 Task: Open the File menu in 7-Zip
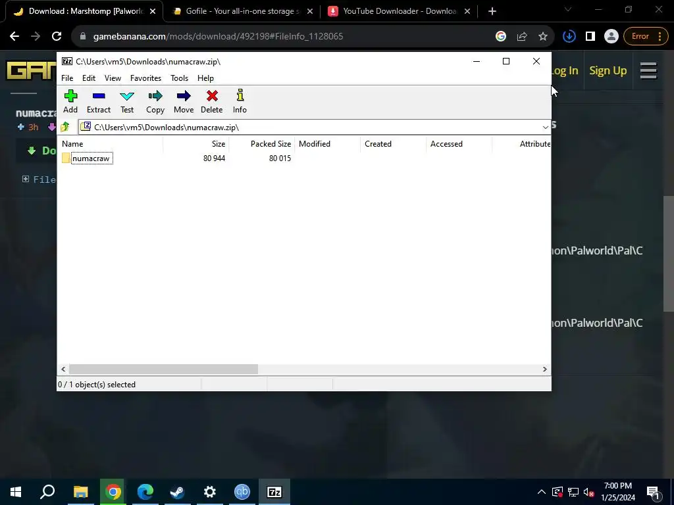67,78
